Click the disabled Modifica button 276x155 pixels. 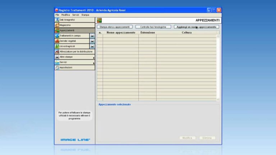tap(187, 138)
